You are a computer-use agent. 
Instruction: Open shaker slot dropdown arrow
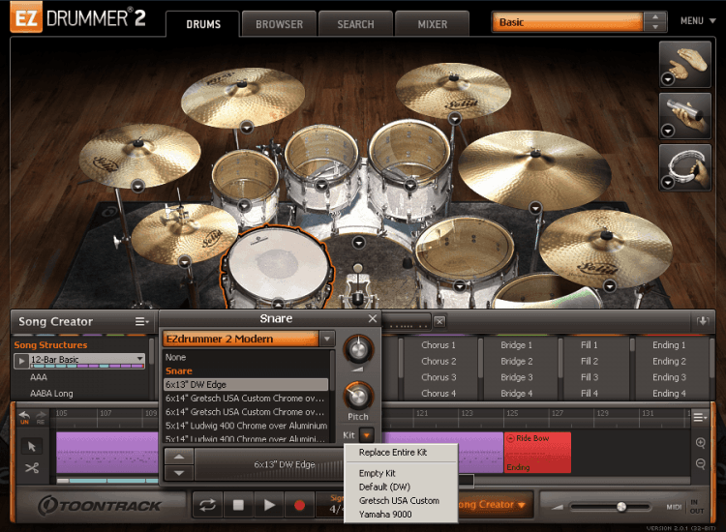[x=667, y=131]
